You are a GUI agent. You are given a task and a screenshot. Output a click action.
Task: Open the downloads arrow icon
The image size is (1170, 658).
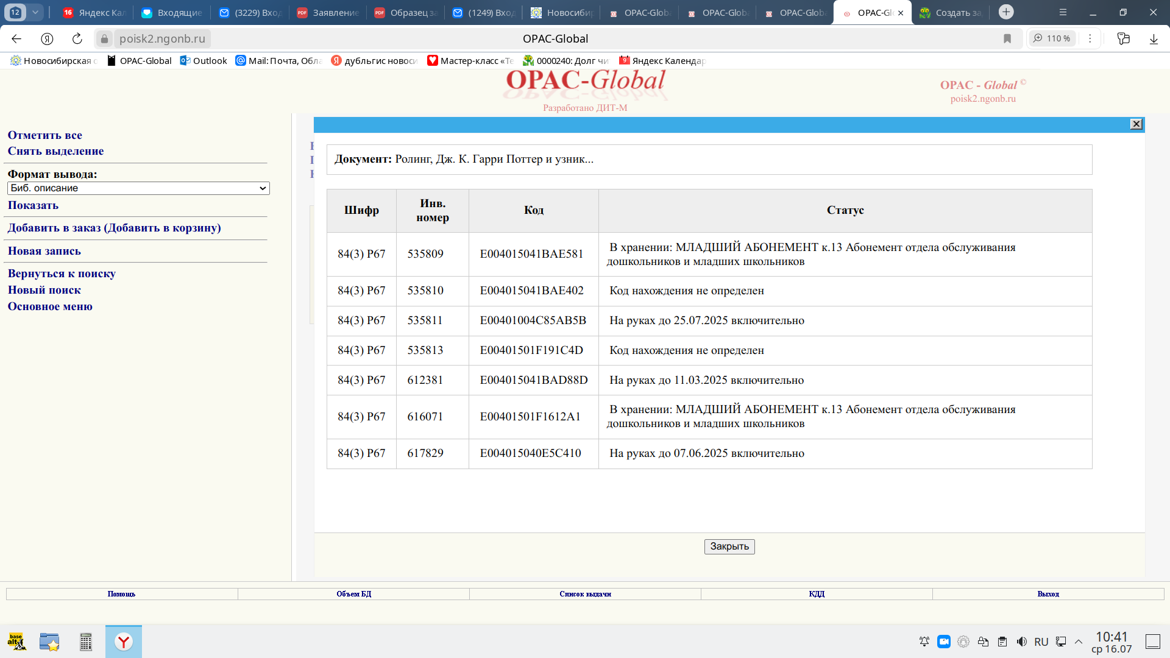click(1153, 38)
